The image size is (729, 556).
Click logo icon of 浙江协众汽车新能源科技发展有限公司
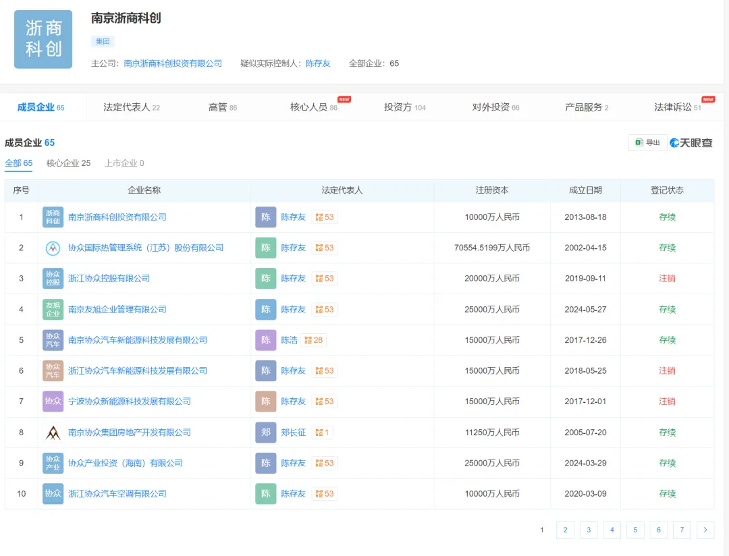(x=53, y=370)
